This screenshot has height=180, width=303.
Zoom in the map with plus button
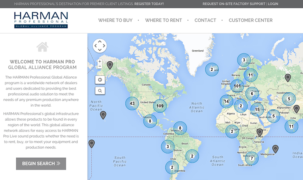pos(100,62)
